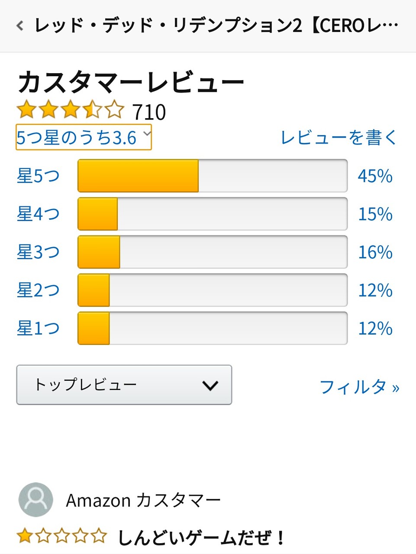Screen dimensions: 416x554
Task: Click the reviewer's grey avatar icon
Action: pos(36,500)
